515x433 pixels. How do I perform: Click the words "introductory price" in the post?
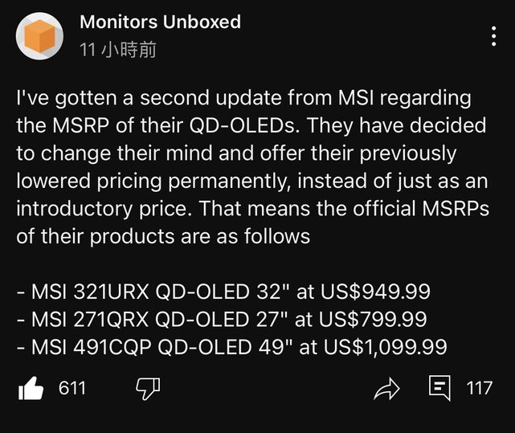click(103, 208)
